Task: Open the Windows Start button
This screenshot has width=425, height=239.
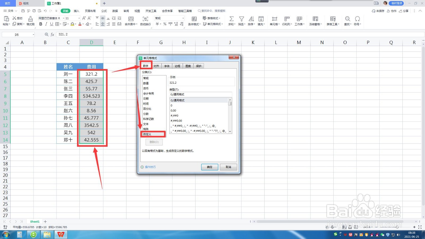Action: tap(6, 235)
